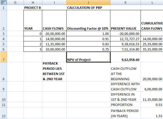Click cumulative cell 25,35,000.00

(152, 44)
